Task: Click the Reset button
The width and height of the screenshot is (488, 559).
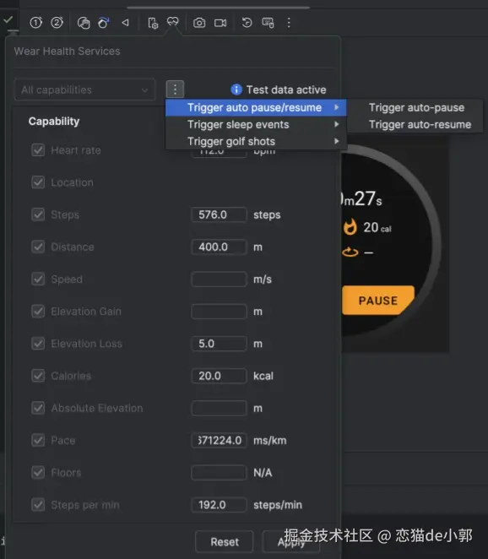Action: (x=225, y=542)
